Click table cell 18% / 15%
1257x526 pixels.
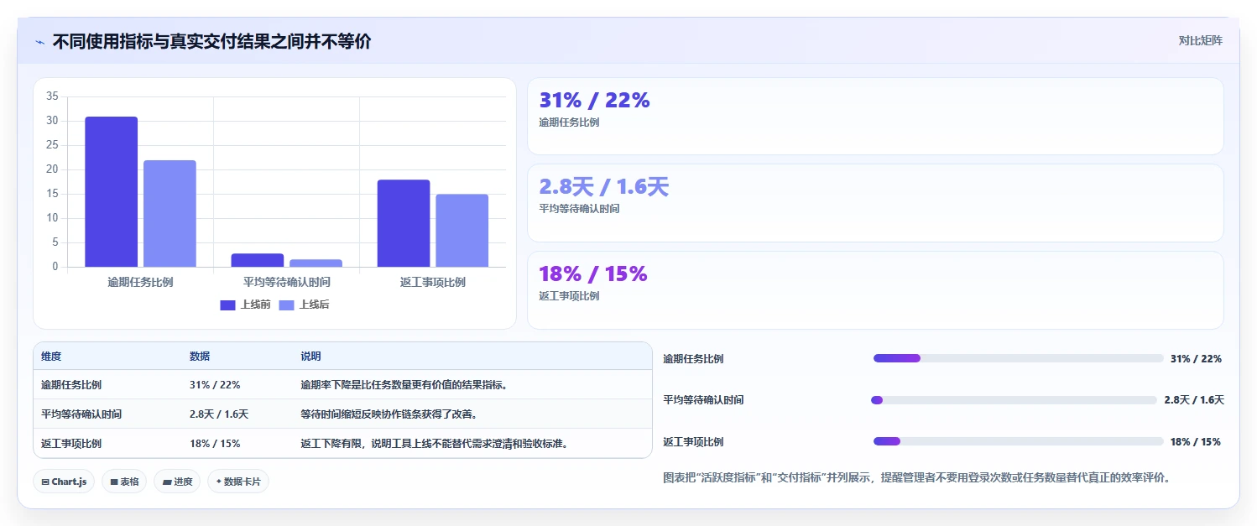click(x=215, y=444)
